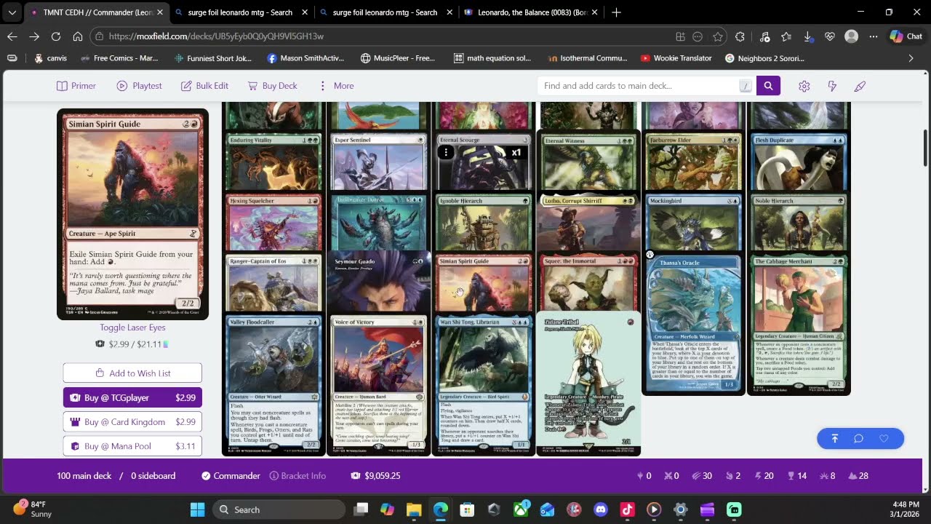Open the Eternal Scourge card options menu

[446, 152]
